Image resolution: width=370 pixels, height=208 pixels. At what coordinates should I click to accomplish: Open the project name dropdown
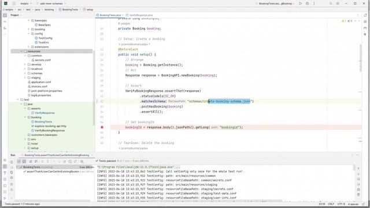tap(25, 3)
